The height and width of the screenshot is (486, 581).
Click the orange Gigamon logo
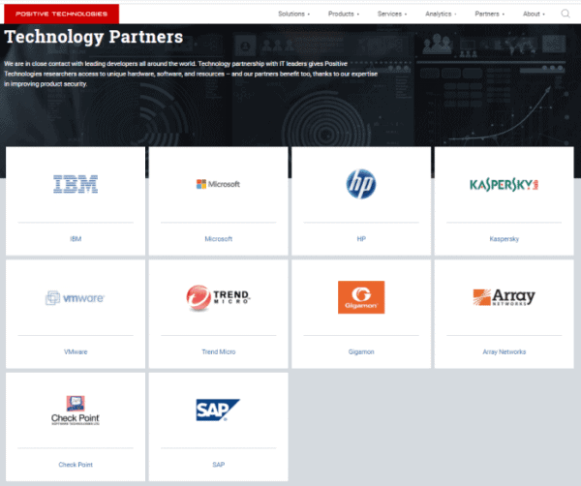pos(361,297)
